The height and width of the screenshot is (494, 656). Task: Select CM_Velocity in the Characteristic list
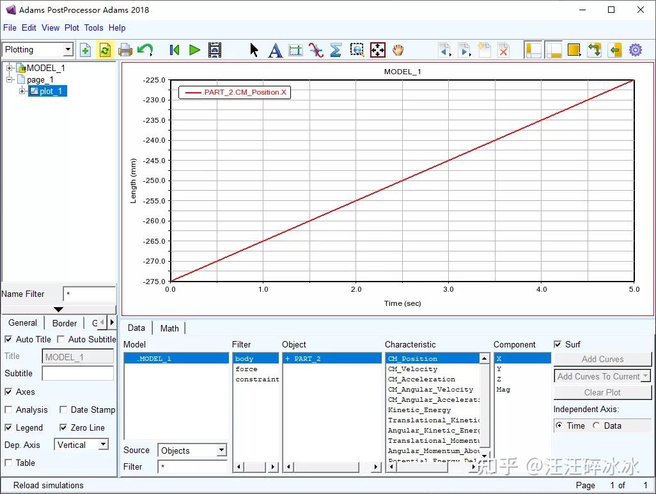tap(412, 369)
